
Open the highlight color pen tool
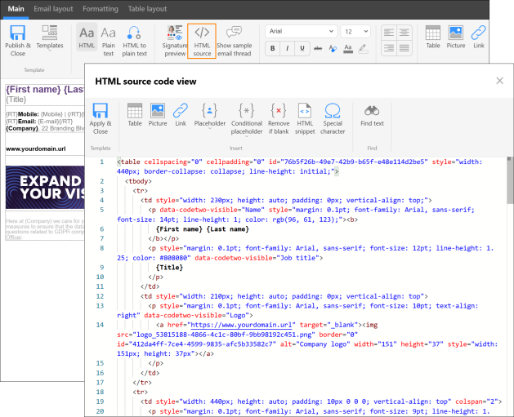(363, 48)
